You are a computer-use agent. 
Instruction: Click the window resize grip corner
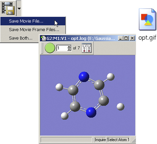tap(133, 141)
